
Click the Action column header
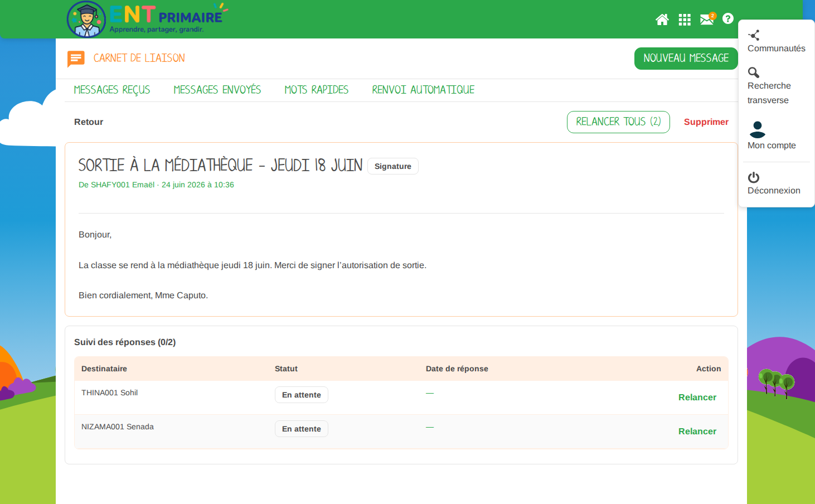(709, 369)
